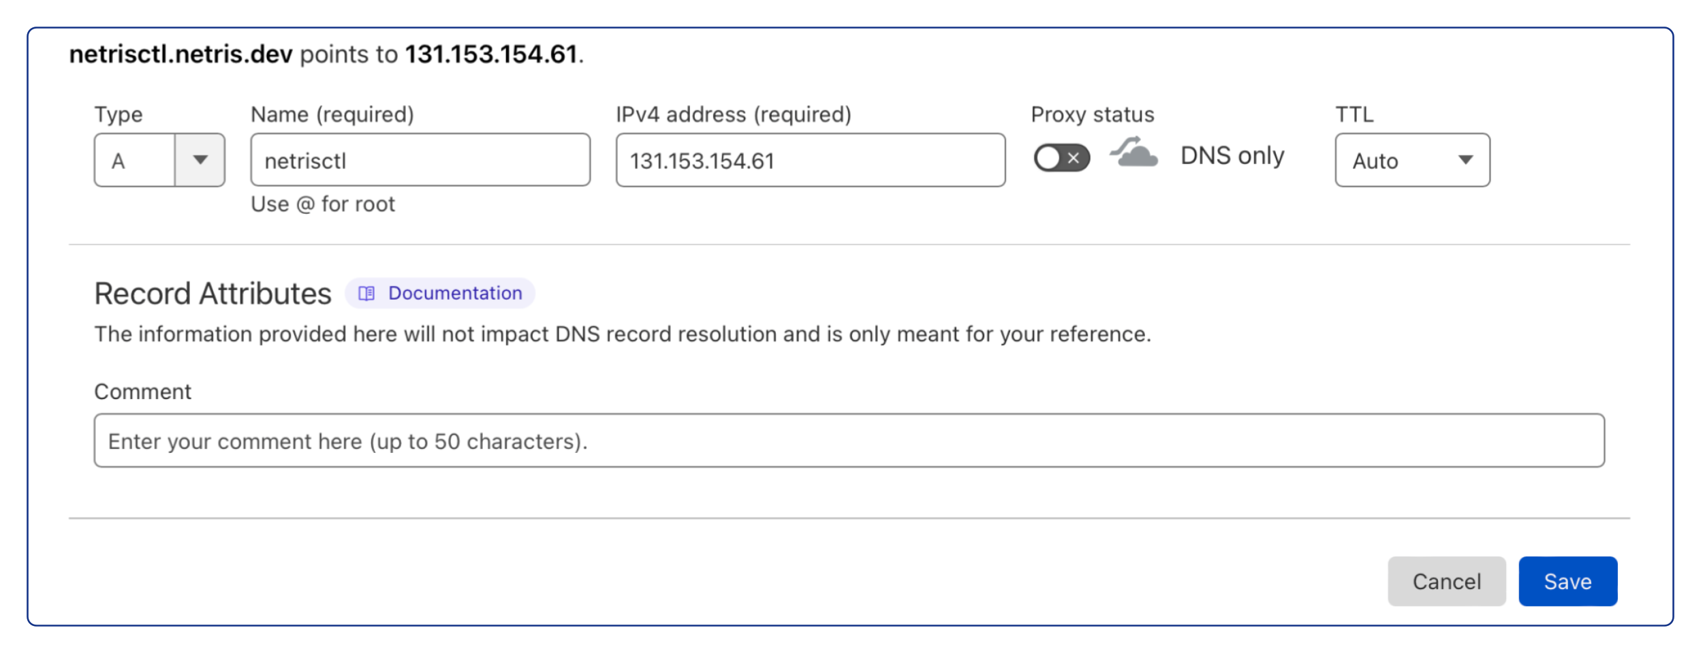This screenshot has width=1703, height=660.
Task: Click the bold netrisctl.netris.dev heading
Action: [x=181, y=53]
